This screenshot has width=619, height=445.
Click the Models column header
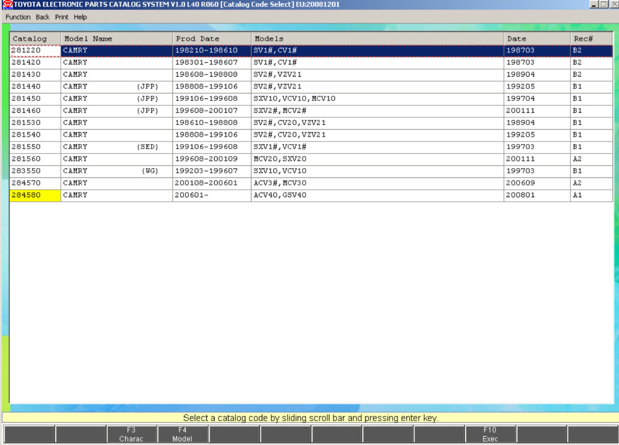pyautogui.click(x=377, y=39)
